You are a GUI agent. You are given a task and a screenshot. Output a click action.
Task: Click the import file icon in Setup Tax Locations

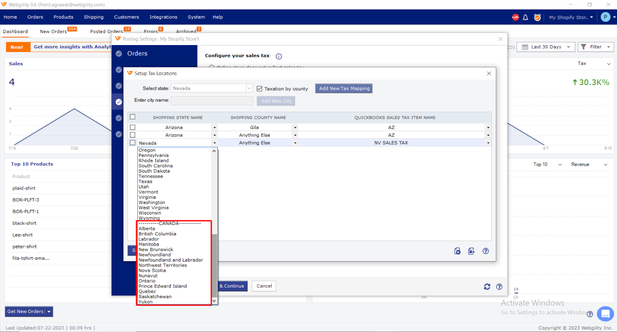pyautogui.click(x=457, y=251)
